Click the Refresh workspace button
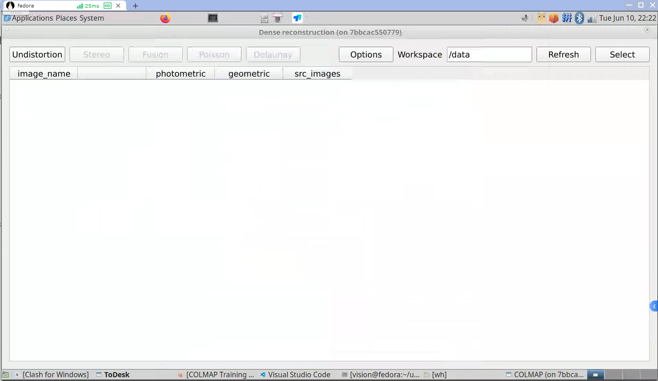Screen dimensions: 658x381 563,54
